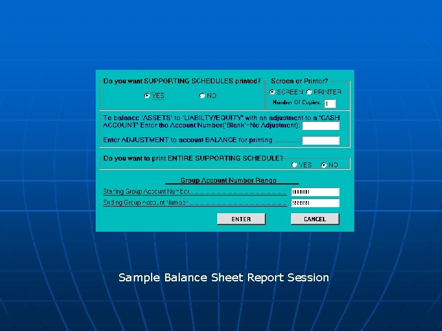Click the Ending Group Account Number field
Viewport: 442px width, 331px height.
[315, 203]
